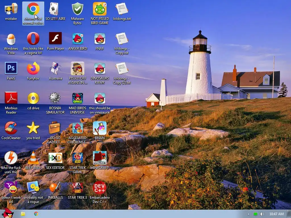
Task: Launch the 'DINOSAURS RAWR' icon
Action: pyautogui.click(x=100, y=69)
